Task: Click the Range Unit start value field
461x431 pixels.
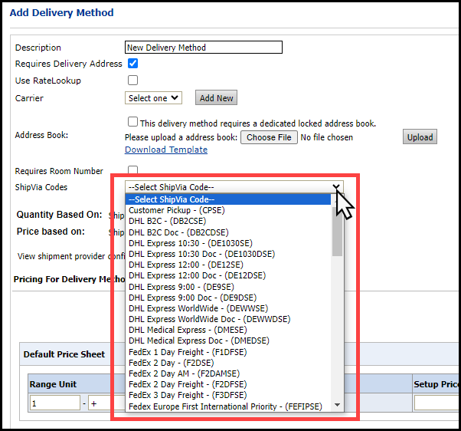Action: [x=54, y=403]
